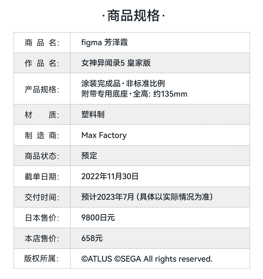Click the 商品规格 heading title
This screenshot has width=263, height=279.
(133, 16)
